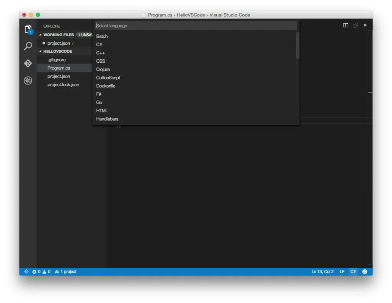Click the editor vertical scrollbar
The width and height of the screenshot is (392, 303).
tap(370, 147)
